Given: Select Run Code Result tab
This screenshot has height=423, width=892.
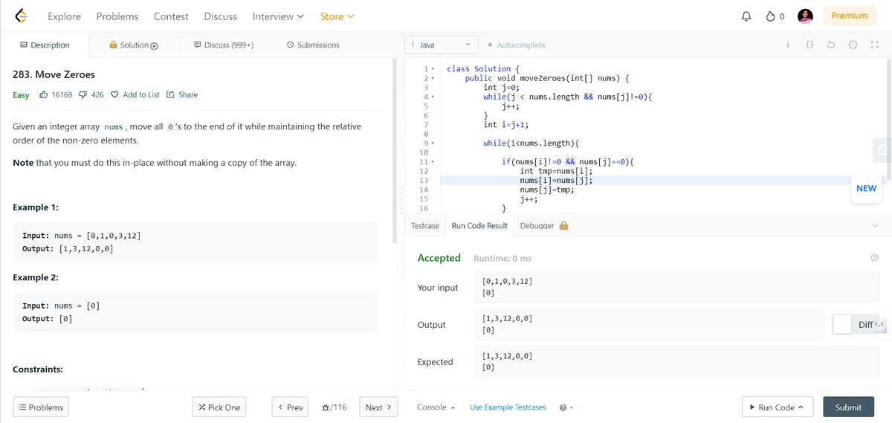Looking at the screenshot, I should click(479, 226).
